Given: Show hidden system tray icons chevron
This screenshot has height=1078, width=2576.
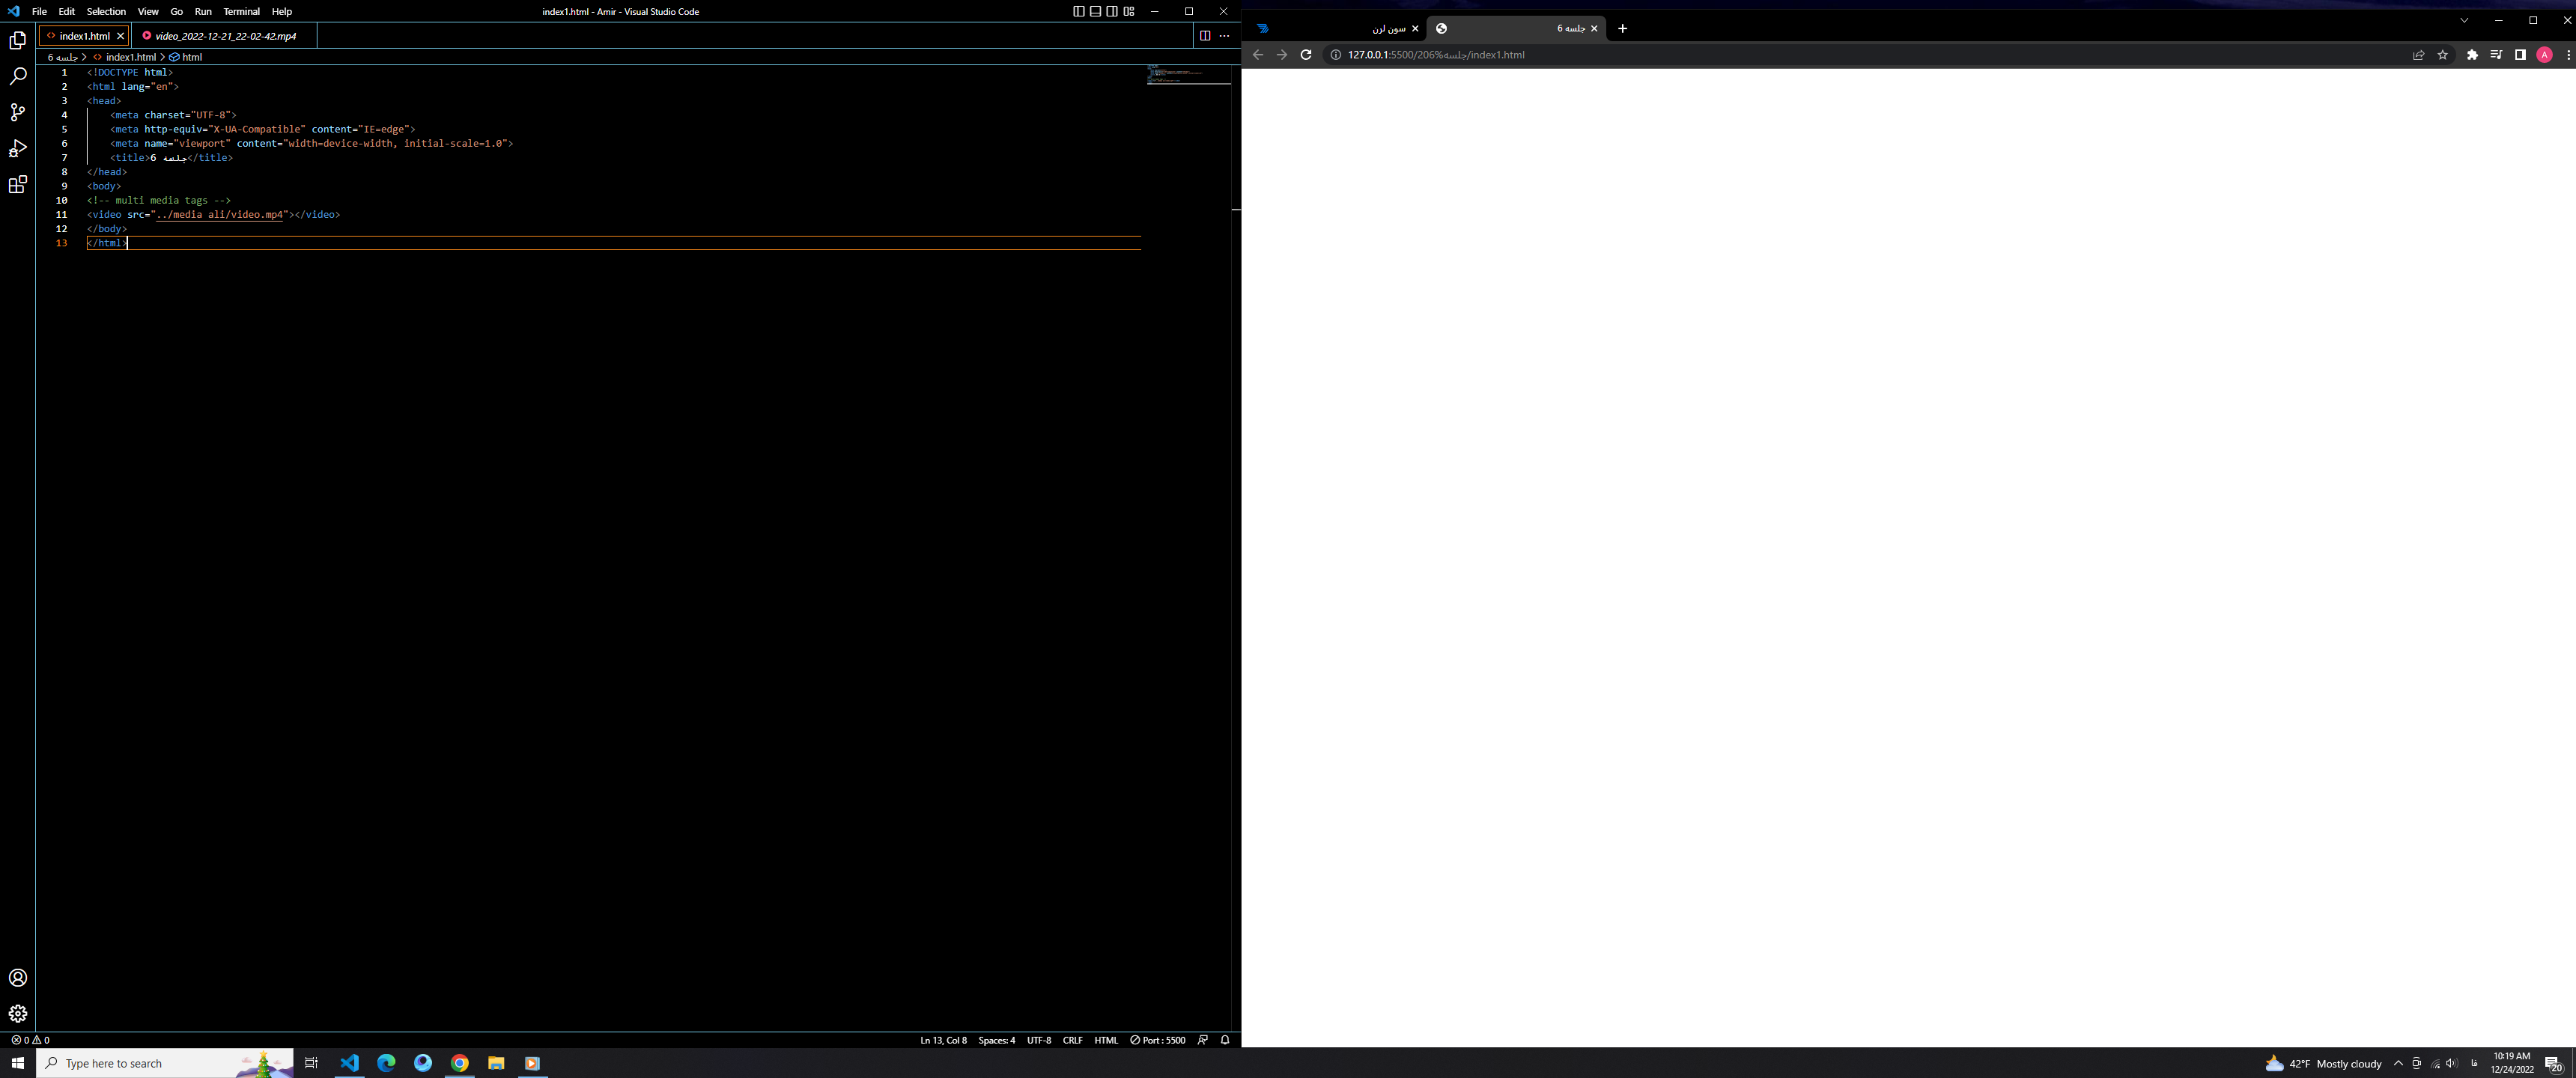Looking at the screenshot, I should [2398, 1063].
